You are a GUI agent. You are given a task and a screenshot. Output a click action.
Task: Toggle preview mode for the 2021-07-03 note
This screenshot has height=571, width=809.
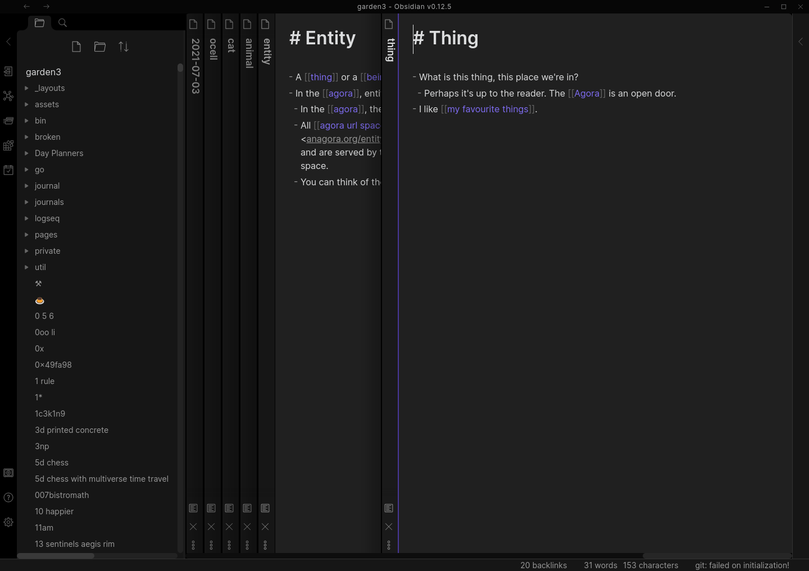coord(193,508)
